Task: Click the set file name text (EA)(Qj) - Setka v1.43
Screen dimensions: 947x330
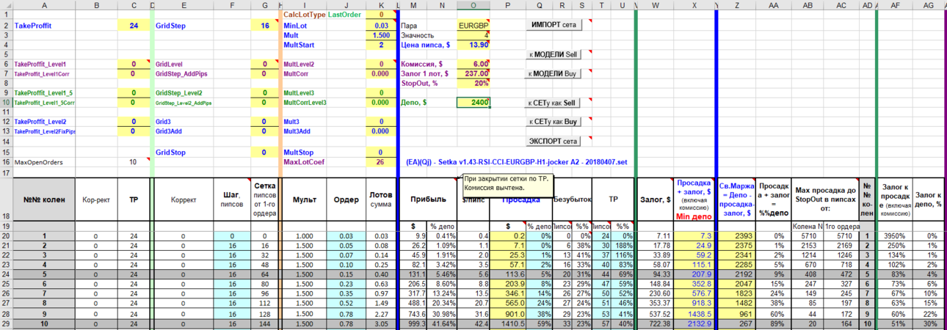Action: pos(518,161)
